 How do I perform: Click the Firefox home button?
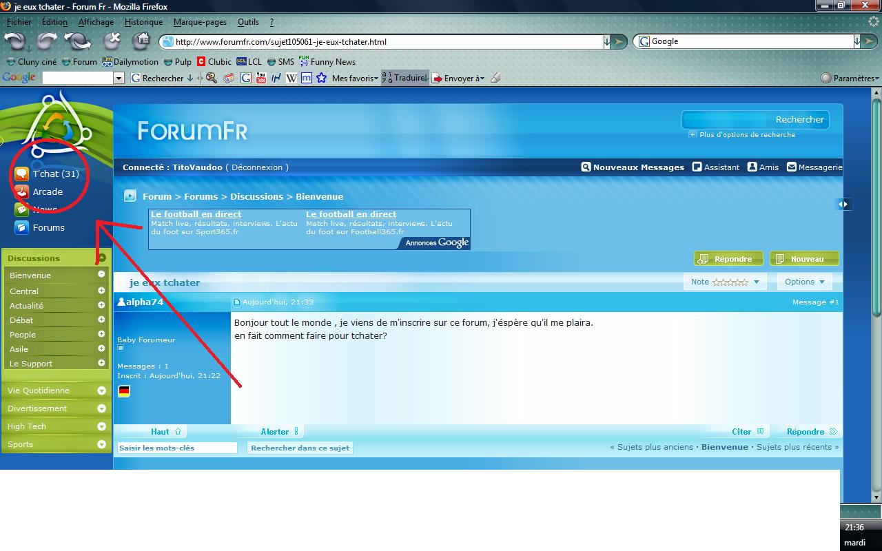(x=141, y=41)
